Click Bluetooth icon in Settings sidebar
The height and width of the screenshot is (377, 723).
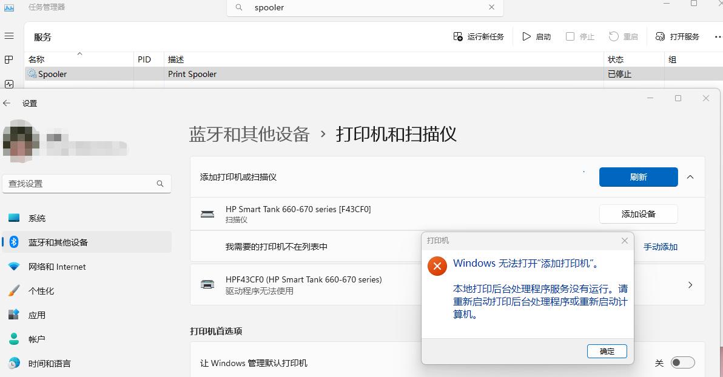(14, 242)
